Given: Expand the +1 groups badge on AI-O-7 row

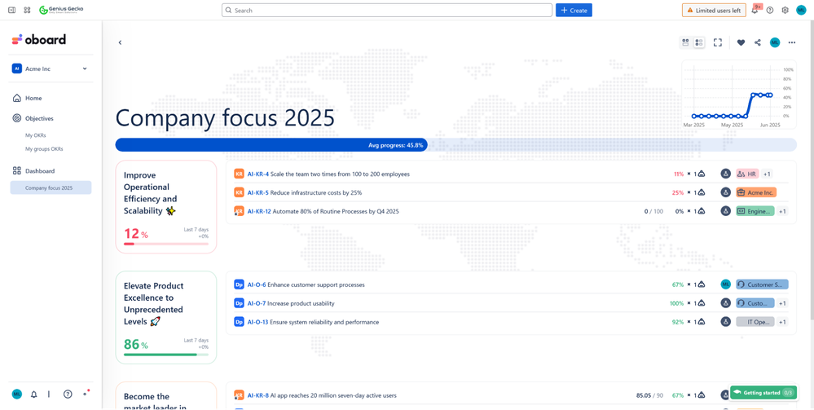Looking at the screenshot, I should pyautogui.click(x=782, y=303).
